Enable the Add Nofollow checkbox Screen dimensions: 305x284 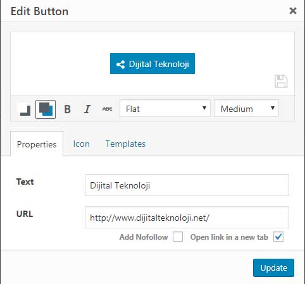(x=178, y=237)
